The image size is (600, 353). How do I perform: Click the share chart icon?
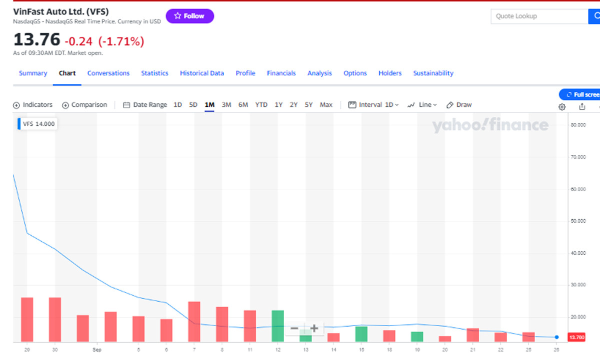(x=582, y=106)
